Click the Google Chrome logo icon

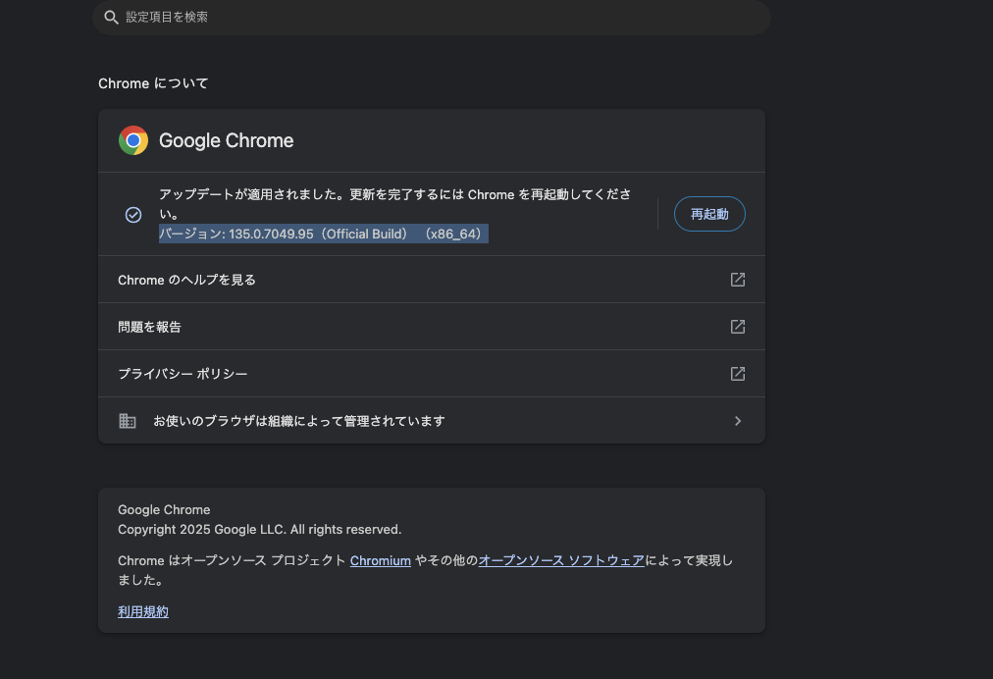133,140
